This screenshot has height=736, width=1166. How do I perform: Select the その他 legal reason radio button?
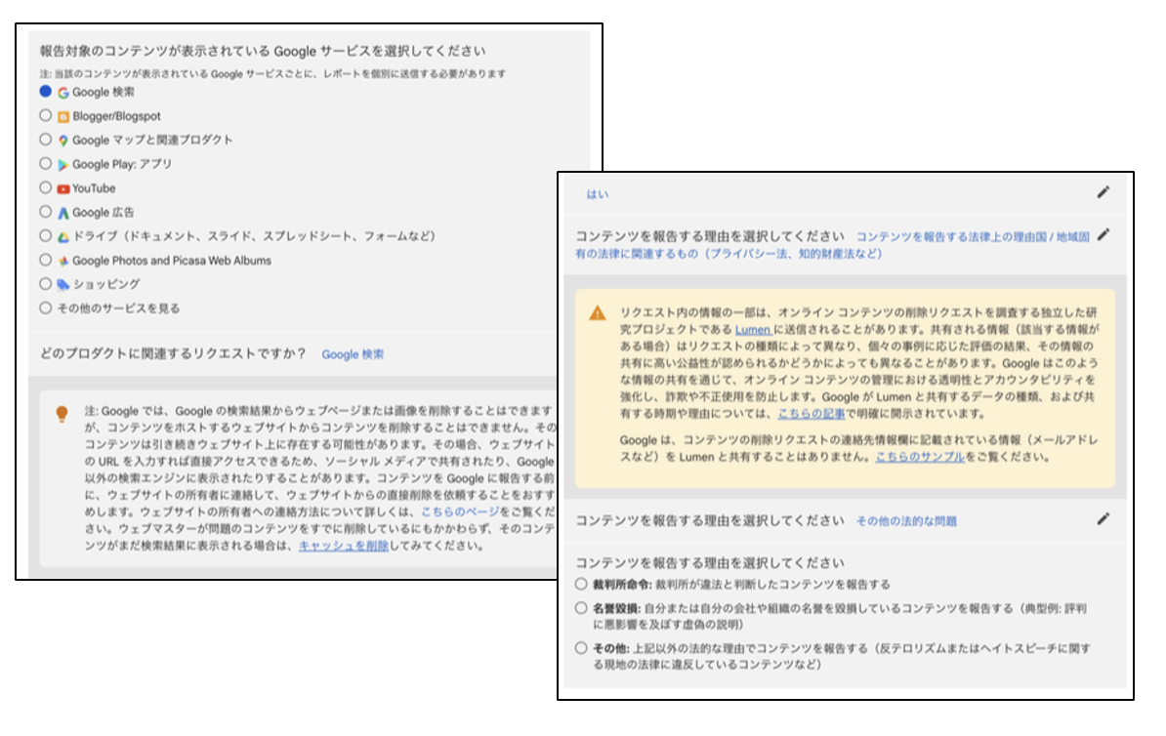tap(581, 648)
